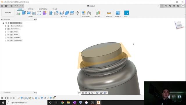Switch to the SOLID tab

[20, 9]
